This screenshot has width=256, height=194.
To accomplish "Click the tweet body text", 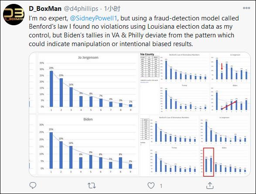I will click(x=134, y=31).
